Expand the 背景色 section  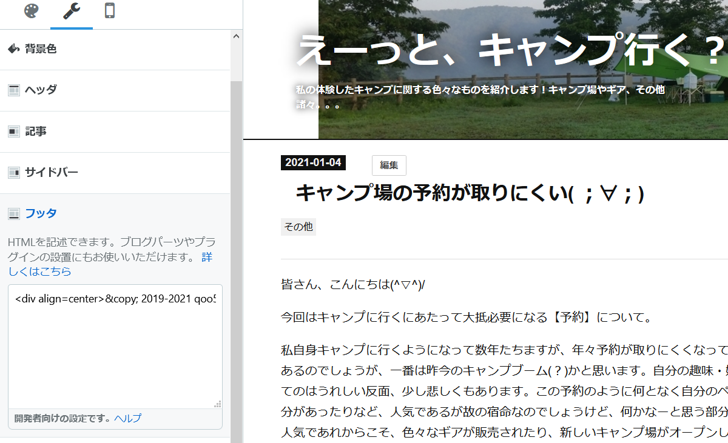tap(115, 49)
